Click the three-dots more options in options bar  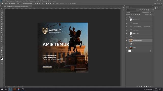click(57, 4)
